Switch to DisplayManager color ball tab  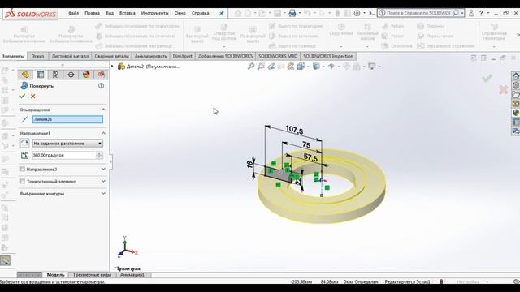click(86, 75)
